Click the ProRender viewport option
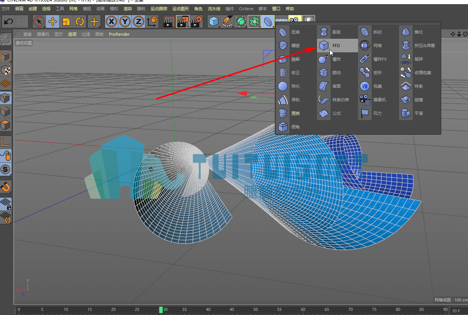468x315 pixels. pos(119,34)
